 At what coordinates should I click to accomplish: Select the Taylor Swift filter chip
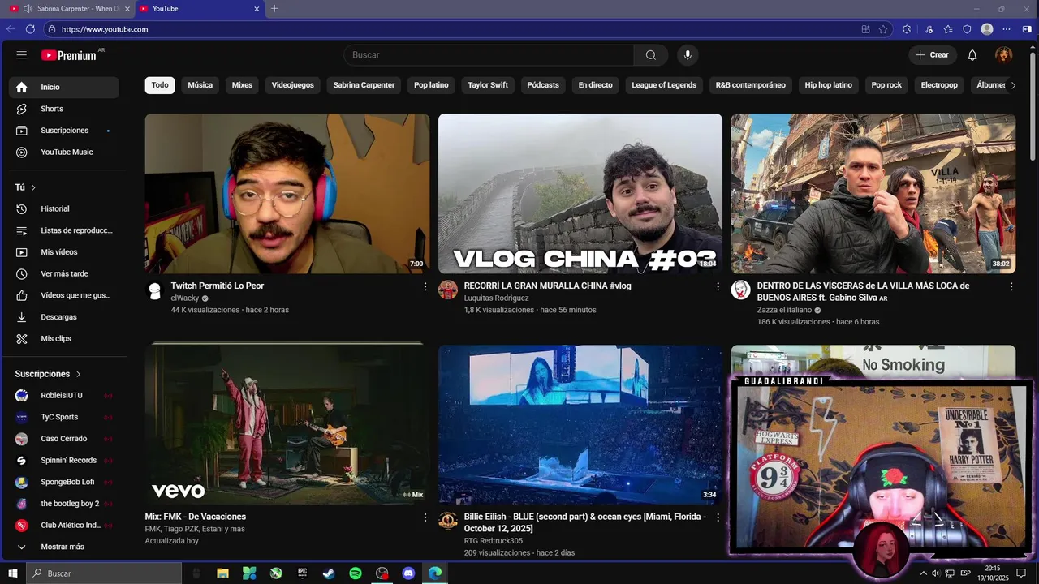click(488, 85)
